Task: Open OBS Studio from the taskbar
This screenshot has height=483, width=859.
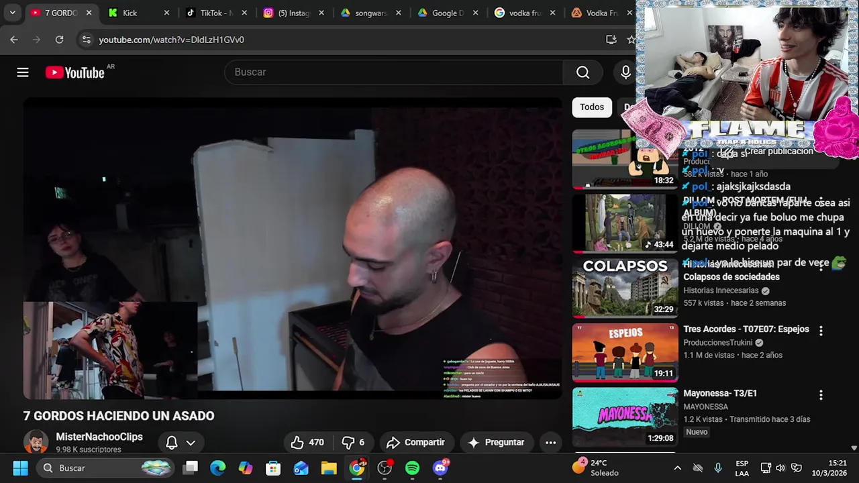Action: coord(385,468)
